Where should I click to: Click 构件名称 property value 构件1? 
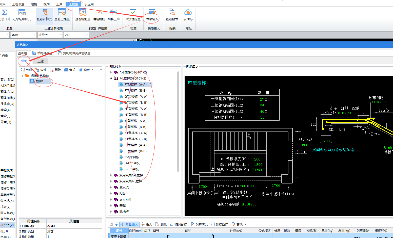(x=74, y=226)
